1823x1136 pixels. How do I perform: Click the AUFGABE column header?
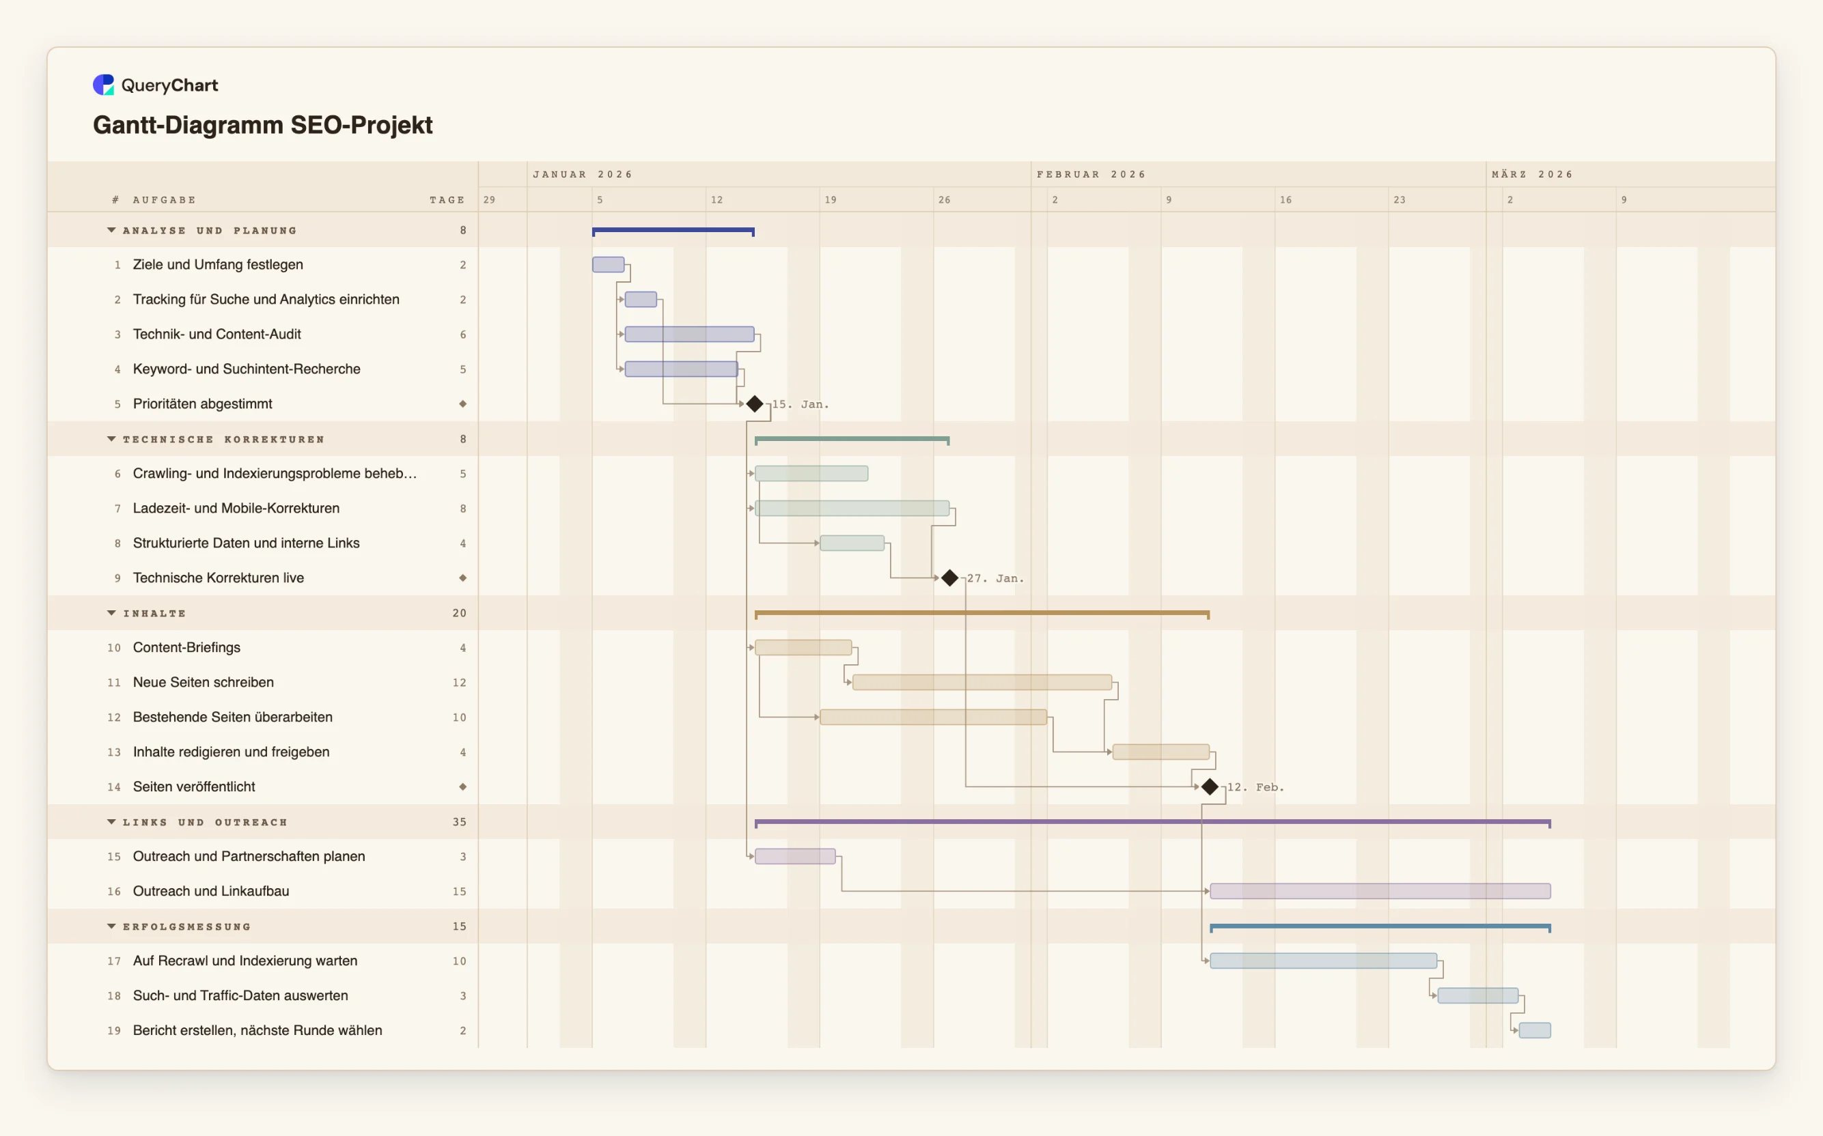[x=164, y=200]
